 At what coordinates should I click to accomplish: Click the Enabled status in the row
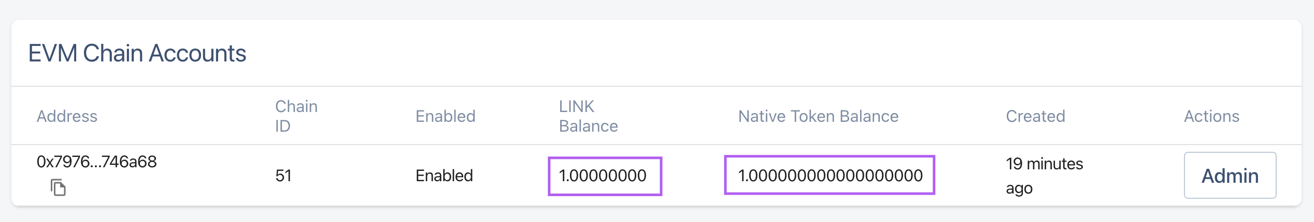click(444, 176)
